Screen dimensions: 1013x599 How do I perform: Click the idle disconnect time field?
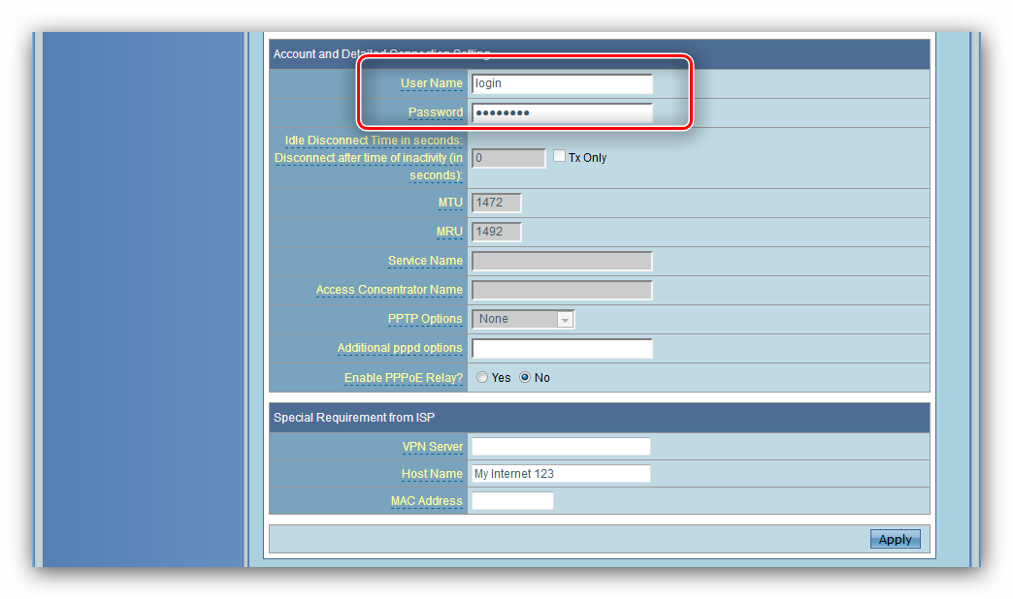coord(508,158)
